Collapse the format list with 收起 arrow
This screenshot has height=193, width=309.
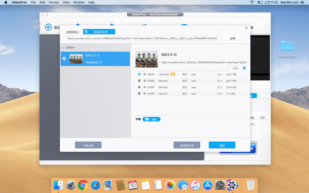(244, 68)
